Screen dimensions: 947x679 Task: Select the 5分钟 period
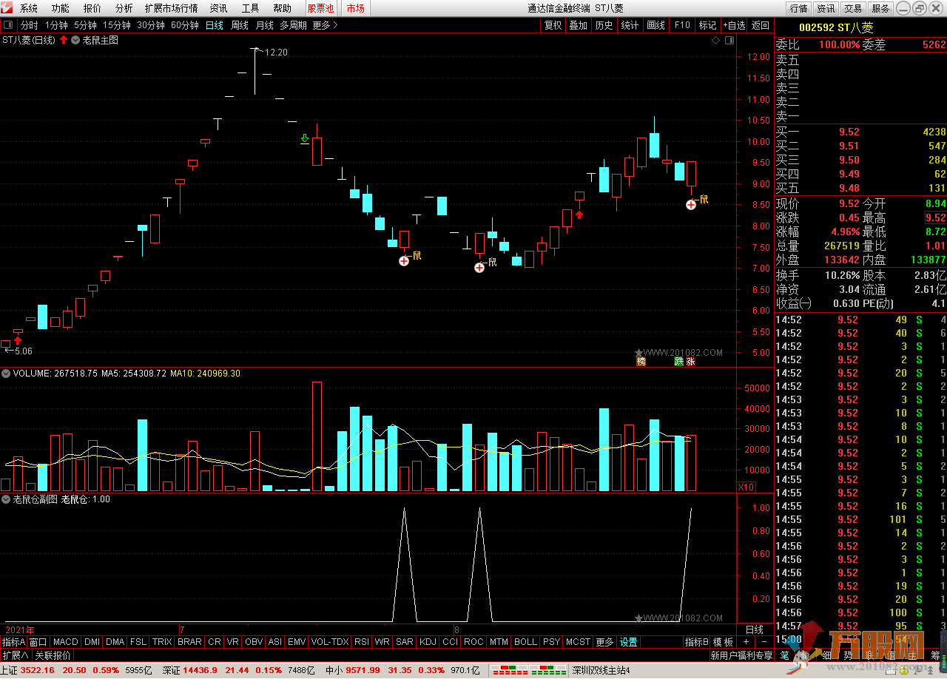click(x=85, y=25)
